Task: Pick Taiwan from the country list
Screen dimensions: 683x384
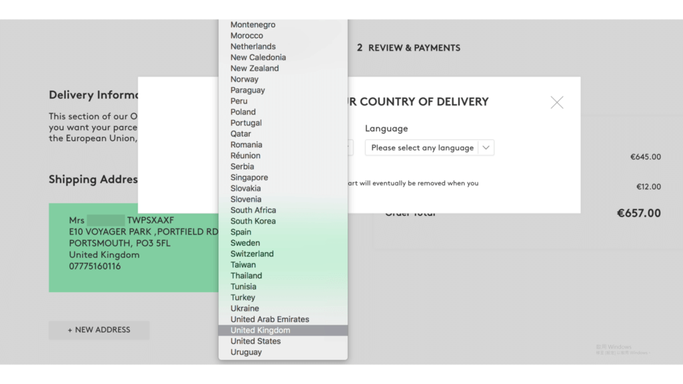Action: tap(283, 265)
